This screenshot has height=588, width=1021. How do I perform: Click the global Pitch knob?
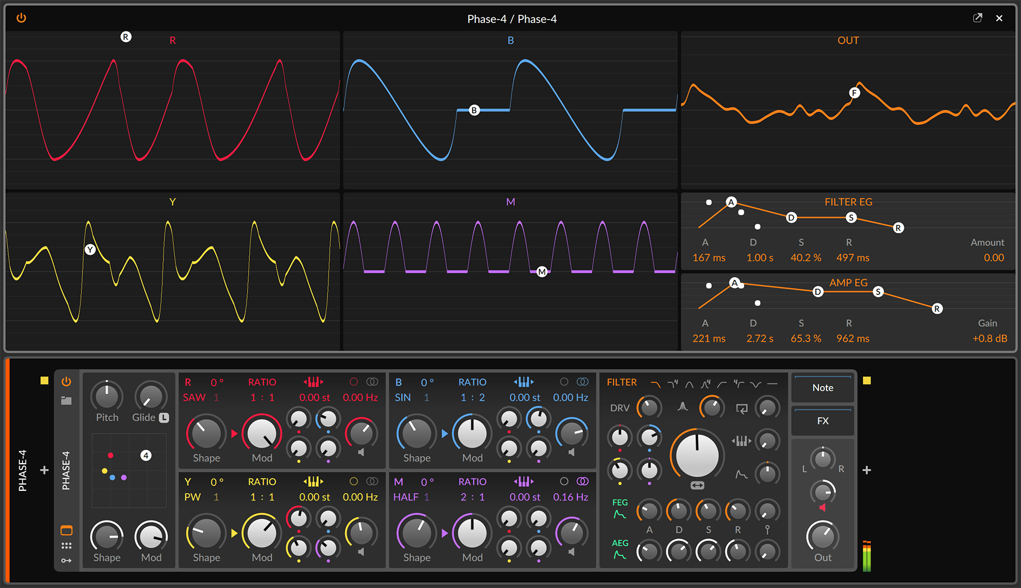[x=107, y=396]
